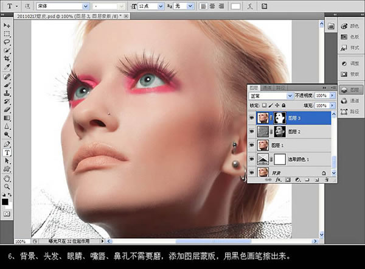The image size is (365, 269).
Task: Click the Warp Text icon
Action: click(250, 6)
